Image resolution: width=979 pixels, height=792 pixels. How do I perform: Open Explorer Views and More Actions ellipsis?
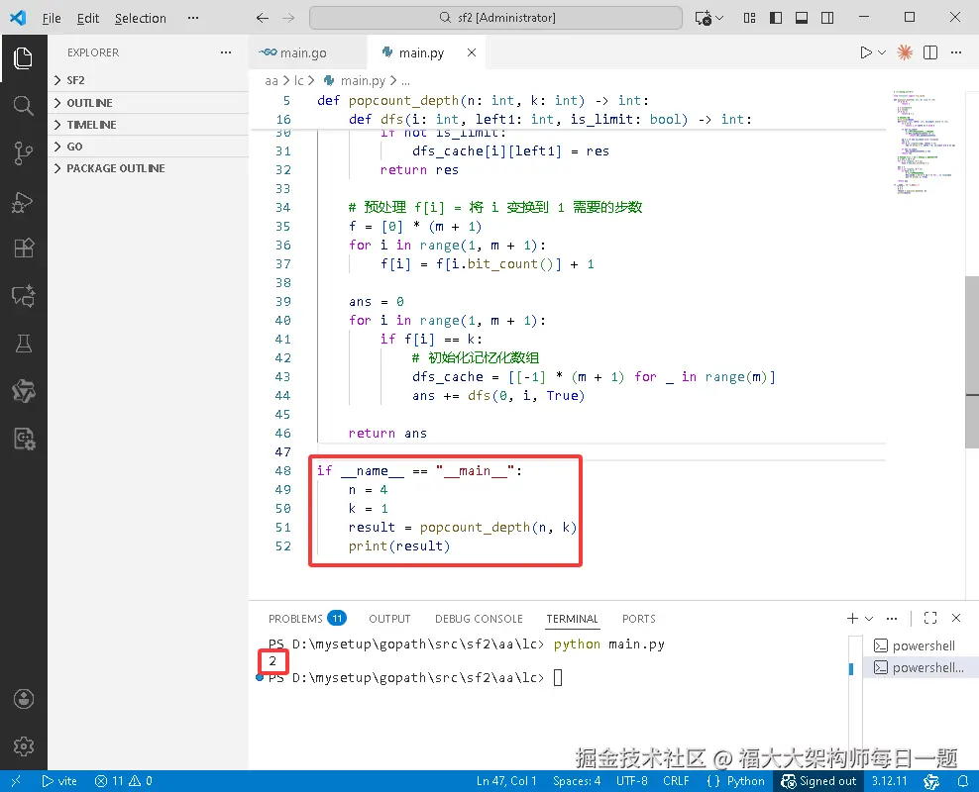point(225,52)
